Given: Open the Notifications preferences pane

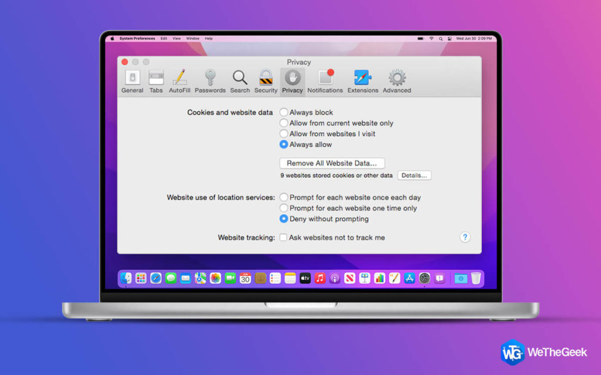Looking at the screenshot, I should (325, 81).
